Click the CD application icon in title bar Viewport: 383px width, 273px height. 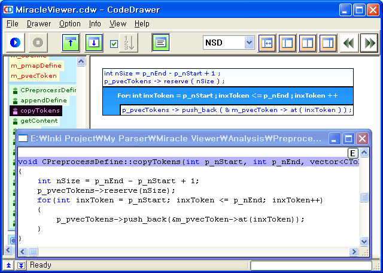coord(8,10)
